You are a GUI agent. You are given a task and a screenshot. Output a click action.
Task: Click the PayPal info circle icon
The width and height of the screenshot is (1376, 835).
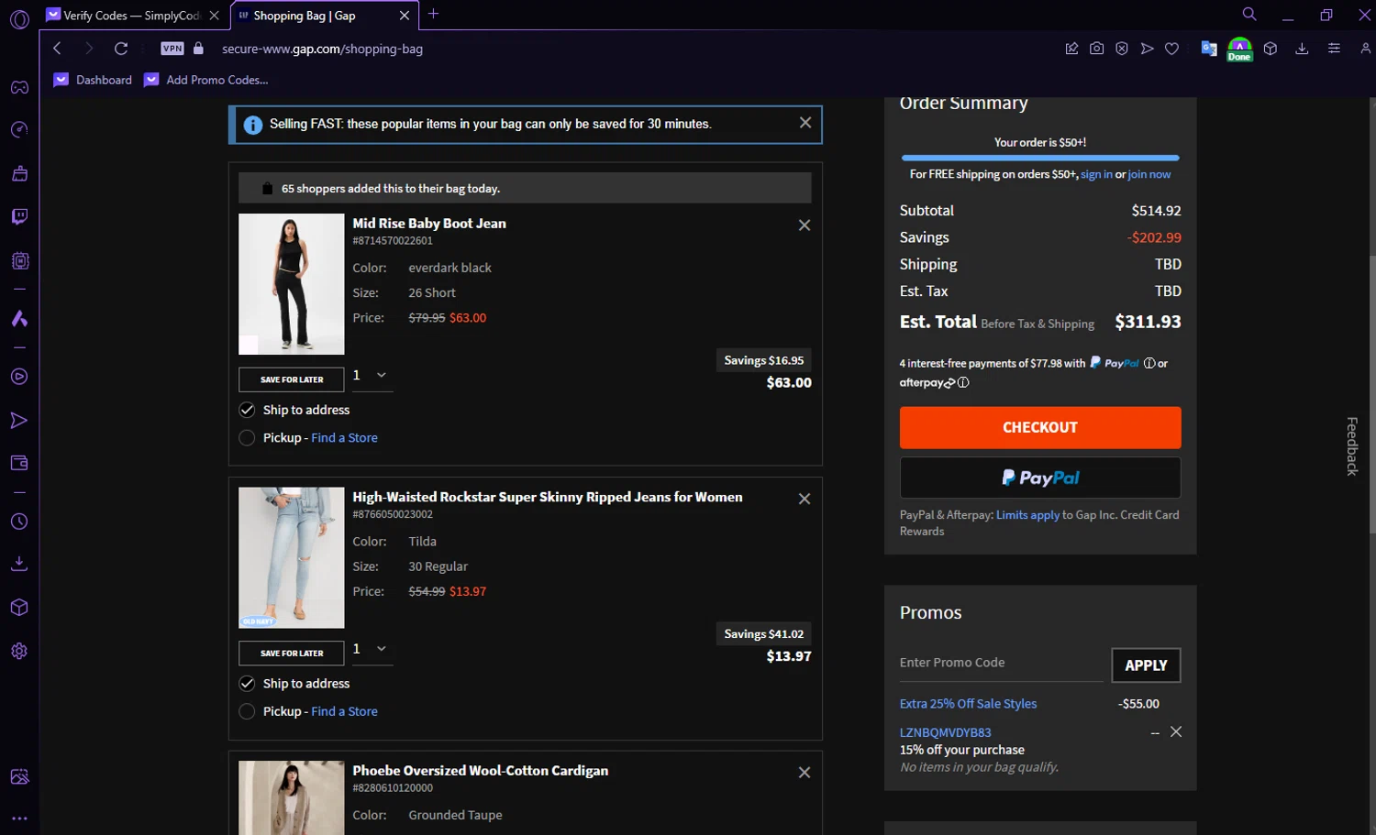(x=1149, y=363)
